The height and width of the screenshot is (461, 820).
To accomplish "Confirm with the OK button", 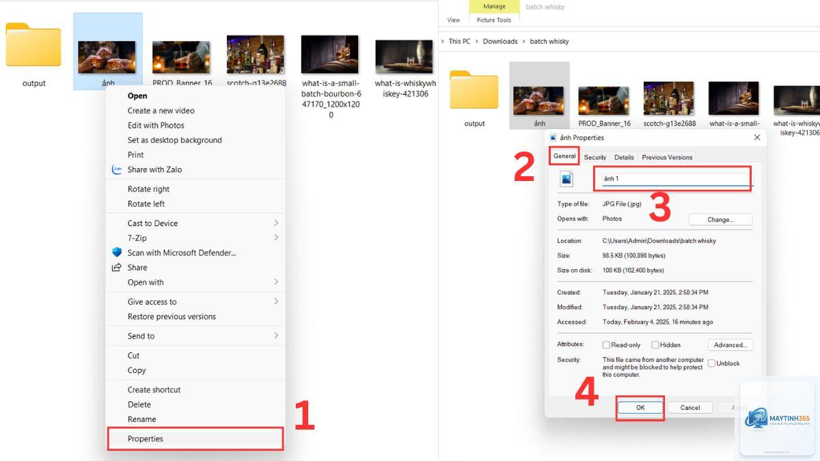I will (x=640, y=407).
